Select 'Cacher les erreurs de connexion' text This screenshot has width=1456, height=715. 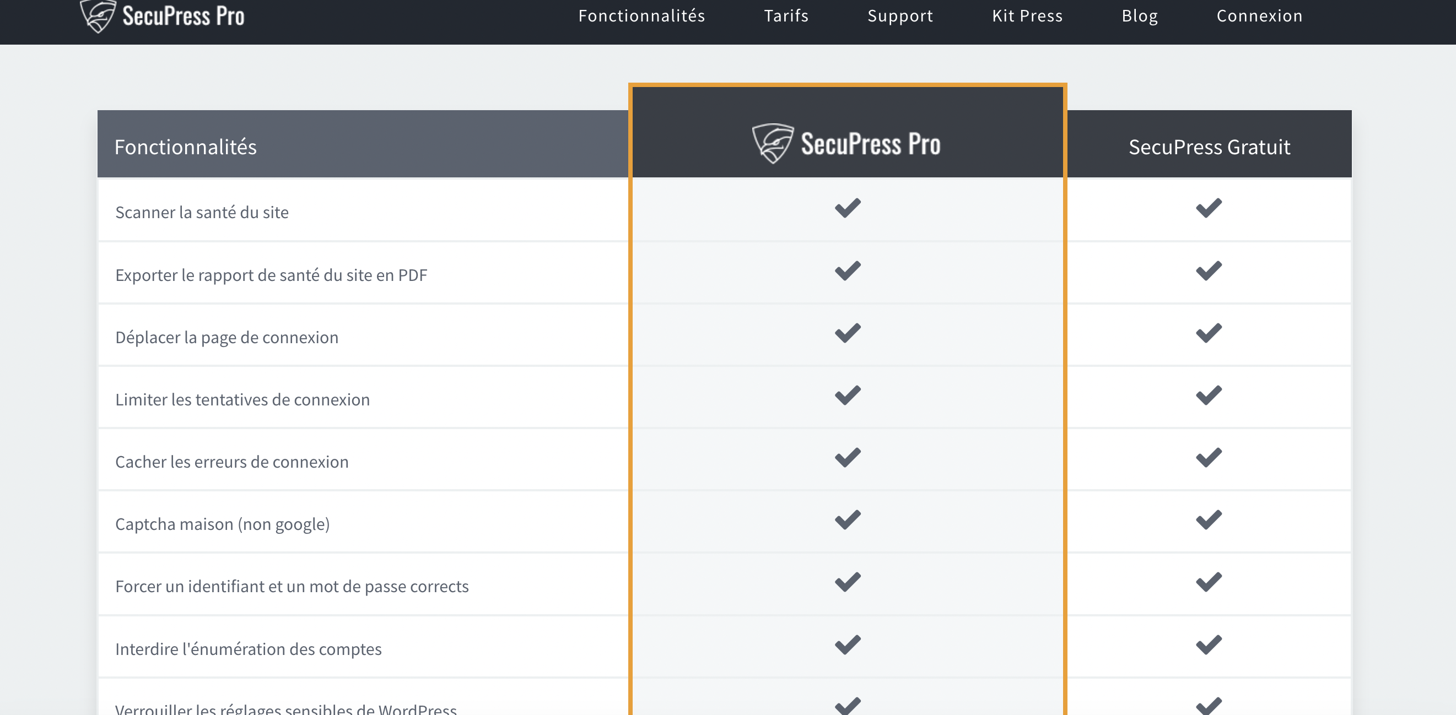(232, 462)
